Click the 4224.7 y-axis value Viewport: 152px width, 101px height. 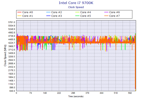[12, 43]
